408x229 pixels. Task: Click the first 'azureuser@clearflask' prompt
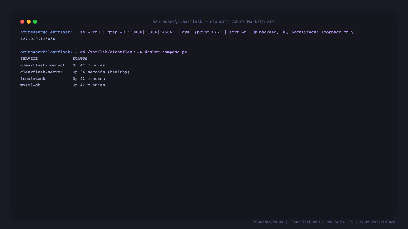pos(45,32)
